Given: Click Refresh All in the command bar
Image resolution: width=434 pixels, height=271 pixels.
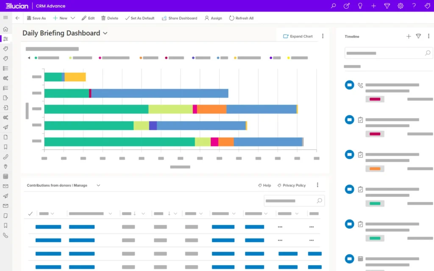Looking at the screenshot, I should [x=241, y=18].
